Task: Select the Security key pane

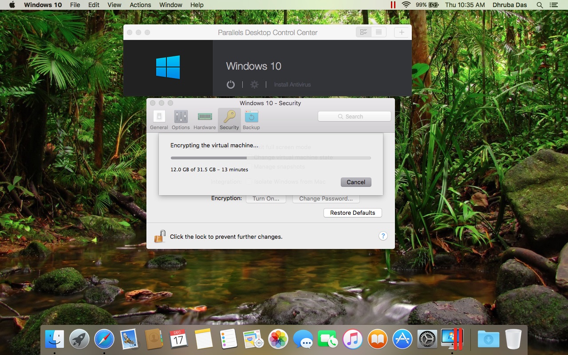Action: [x=229, y=120]
